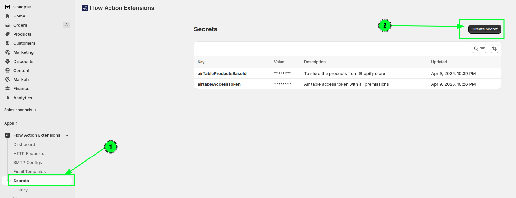Click the Products tag icon
Image resolution: width=516 pixels, height=198 pixels.
7,34
